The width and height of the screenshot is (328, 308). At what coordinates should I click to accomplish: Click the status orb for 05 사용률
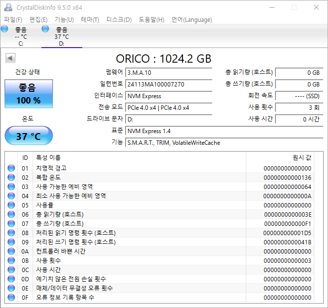point(11,205)
